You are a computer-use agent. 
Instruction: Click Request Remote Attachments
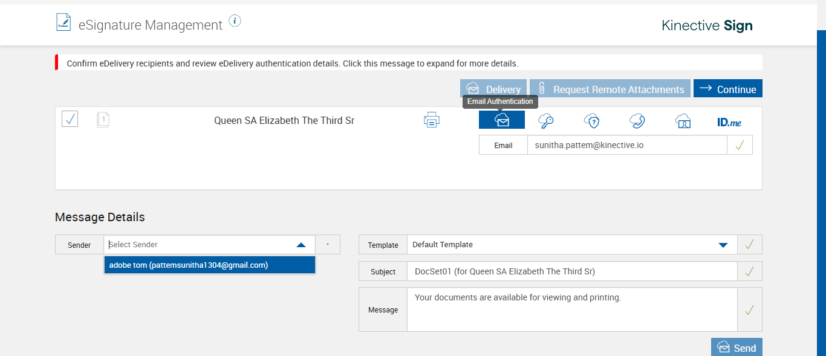coord(610,89)
